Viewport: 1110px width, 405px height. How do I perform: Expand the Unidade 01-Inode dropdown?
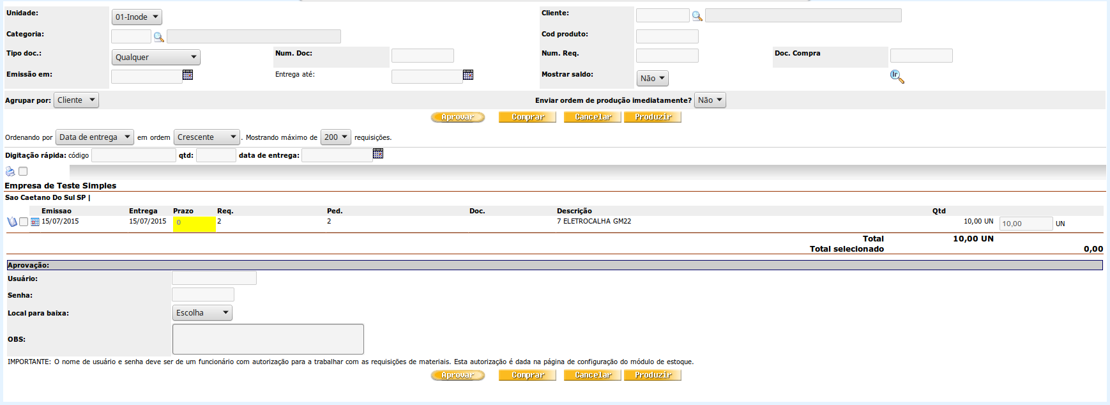(137, 17)
